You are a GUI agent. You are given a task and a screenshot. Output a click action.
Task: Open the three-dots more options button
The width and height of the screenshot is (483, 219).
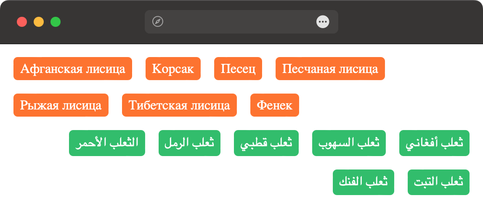tap(323, 22)
